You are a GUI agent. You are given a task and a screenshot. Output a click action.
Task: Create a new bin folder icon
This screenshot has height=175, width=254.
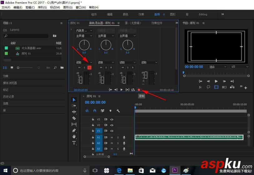tap(62, 68)
